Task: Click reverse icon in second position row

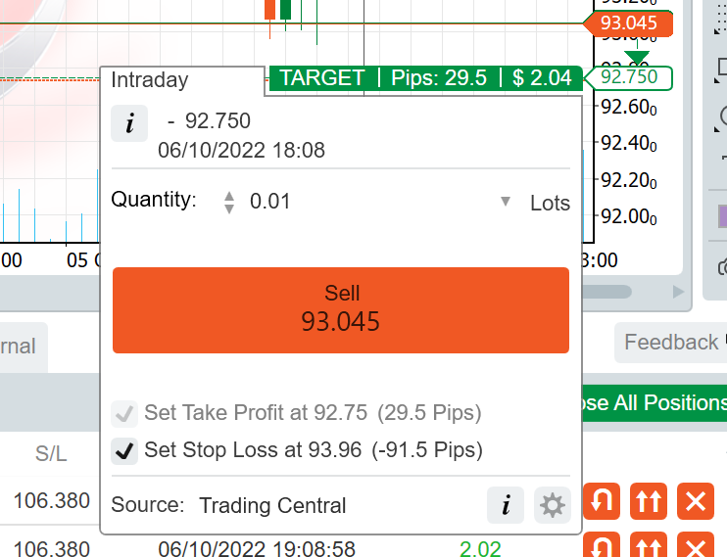Action: (x=602, y=545)
